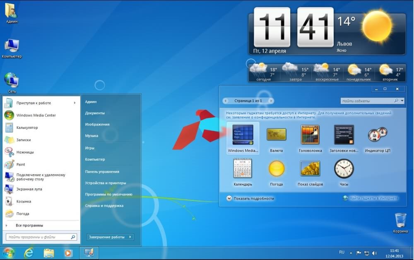The image size is (414, 260).
Task: Click the volume speaker icon in tray
Action: 374,253
